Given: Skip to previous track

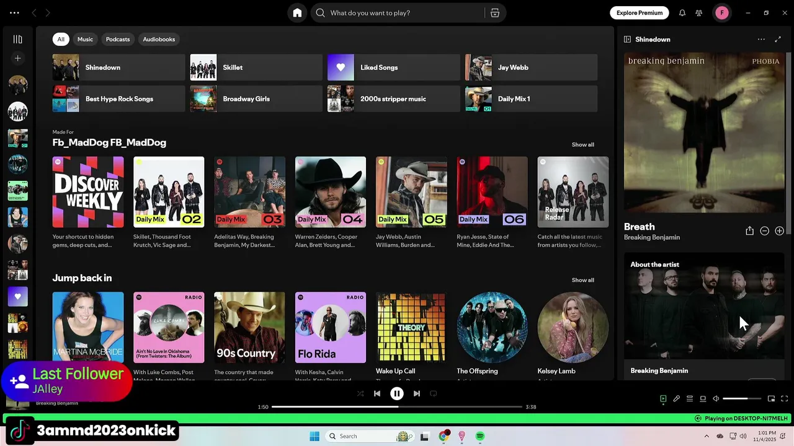Looking at the screenshot, I should tap(377, 393).
